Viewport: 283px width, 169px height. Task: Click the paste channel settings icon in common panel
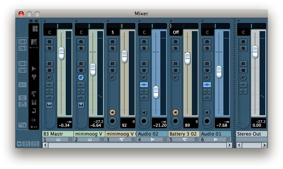tap(22, 104)
